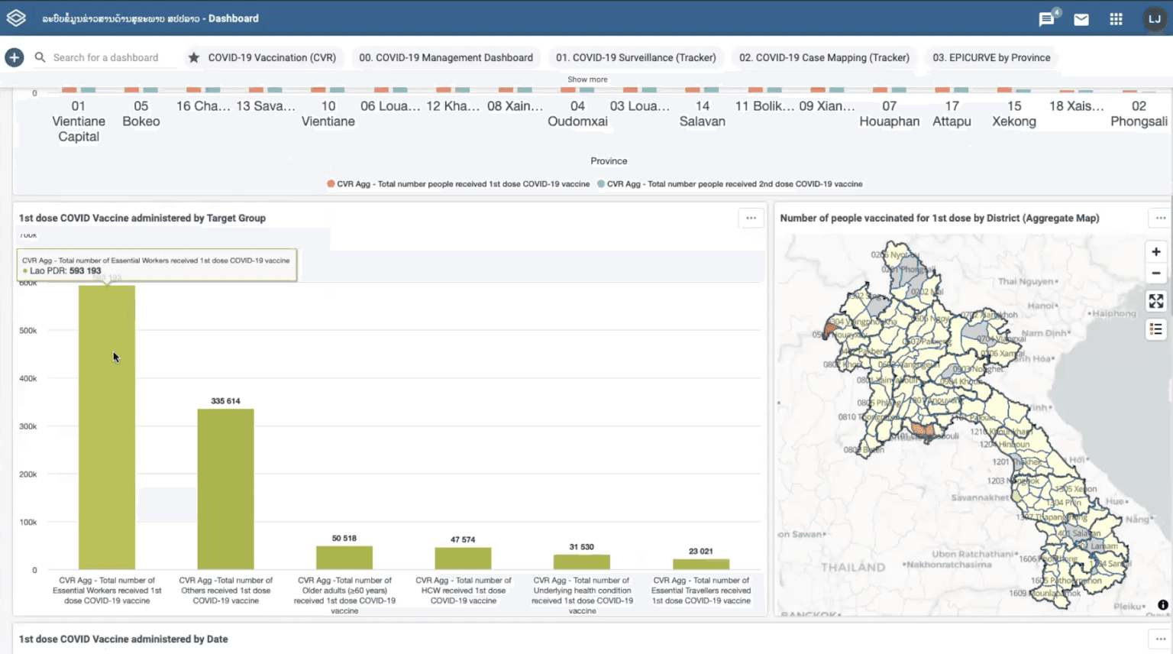Open options menu for Target Group chart

(x=751, y=218)
